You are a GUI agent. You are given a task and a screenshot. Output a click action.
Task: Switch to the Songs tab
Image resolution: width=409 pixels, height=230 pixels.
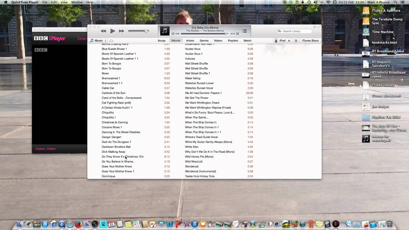click(x=161, y=41)
